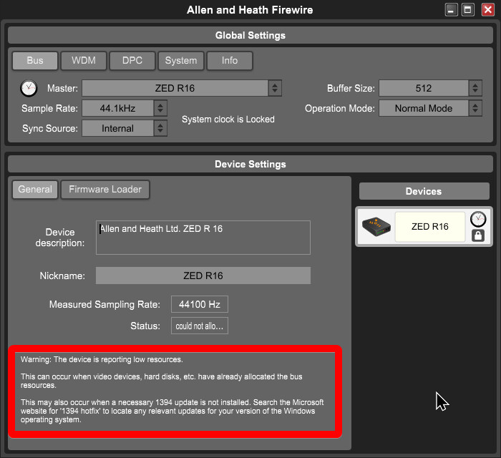
Task: Open the Info tab
Action: 230,61
